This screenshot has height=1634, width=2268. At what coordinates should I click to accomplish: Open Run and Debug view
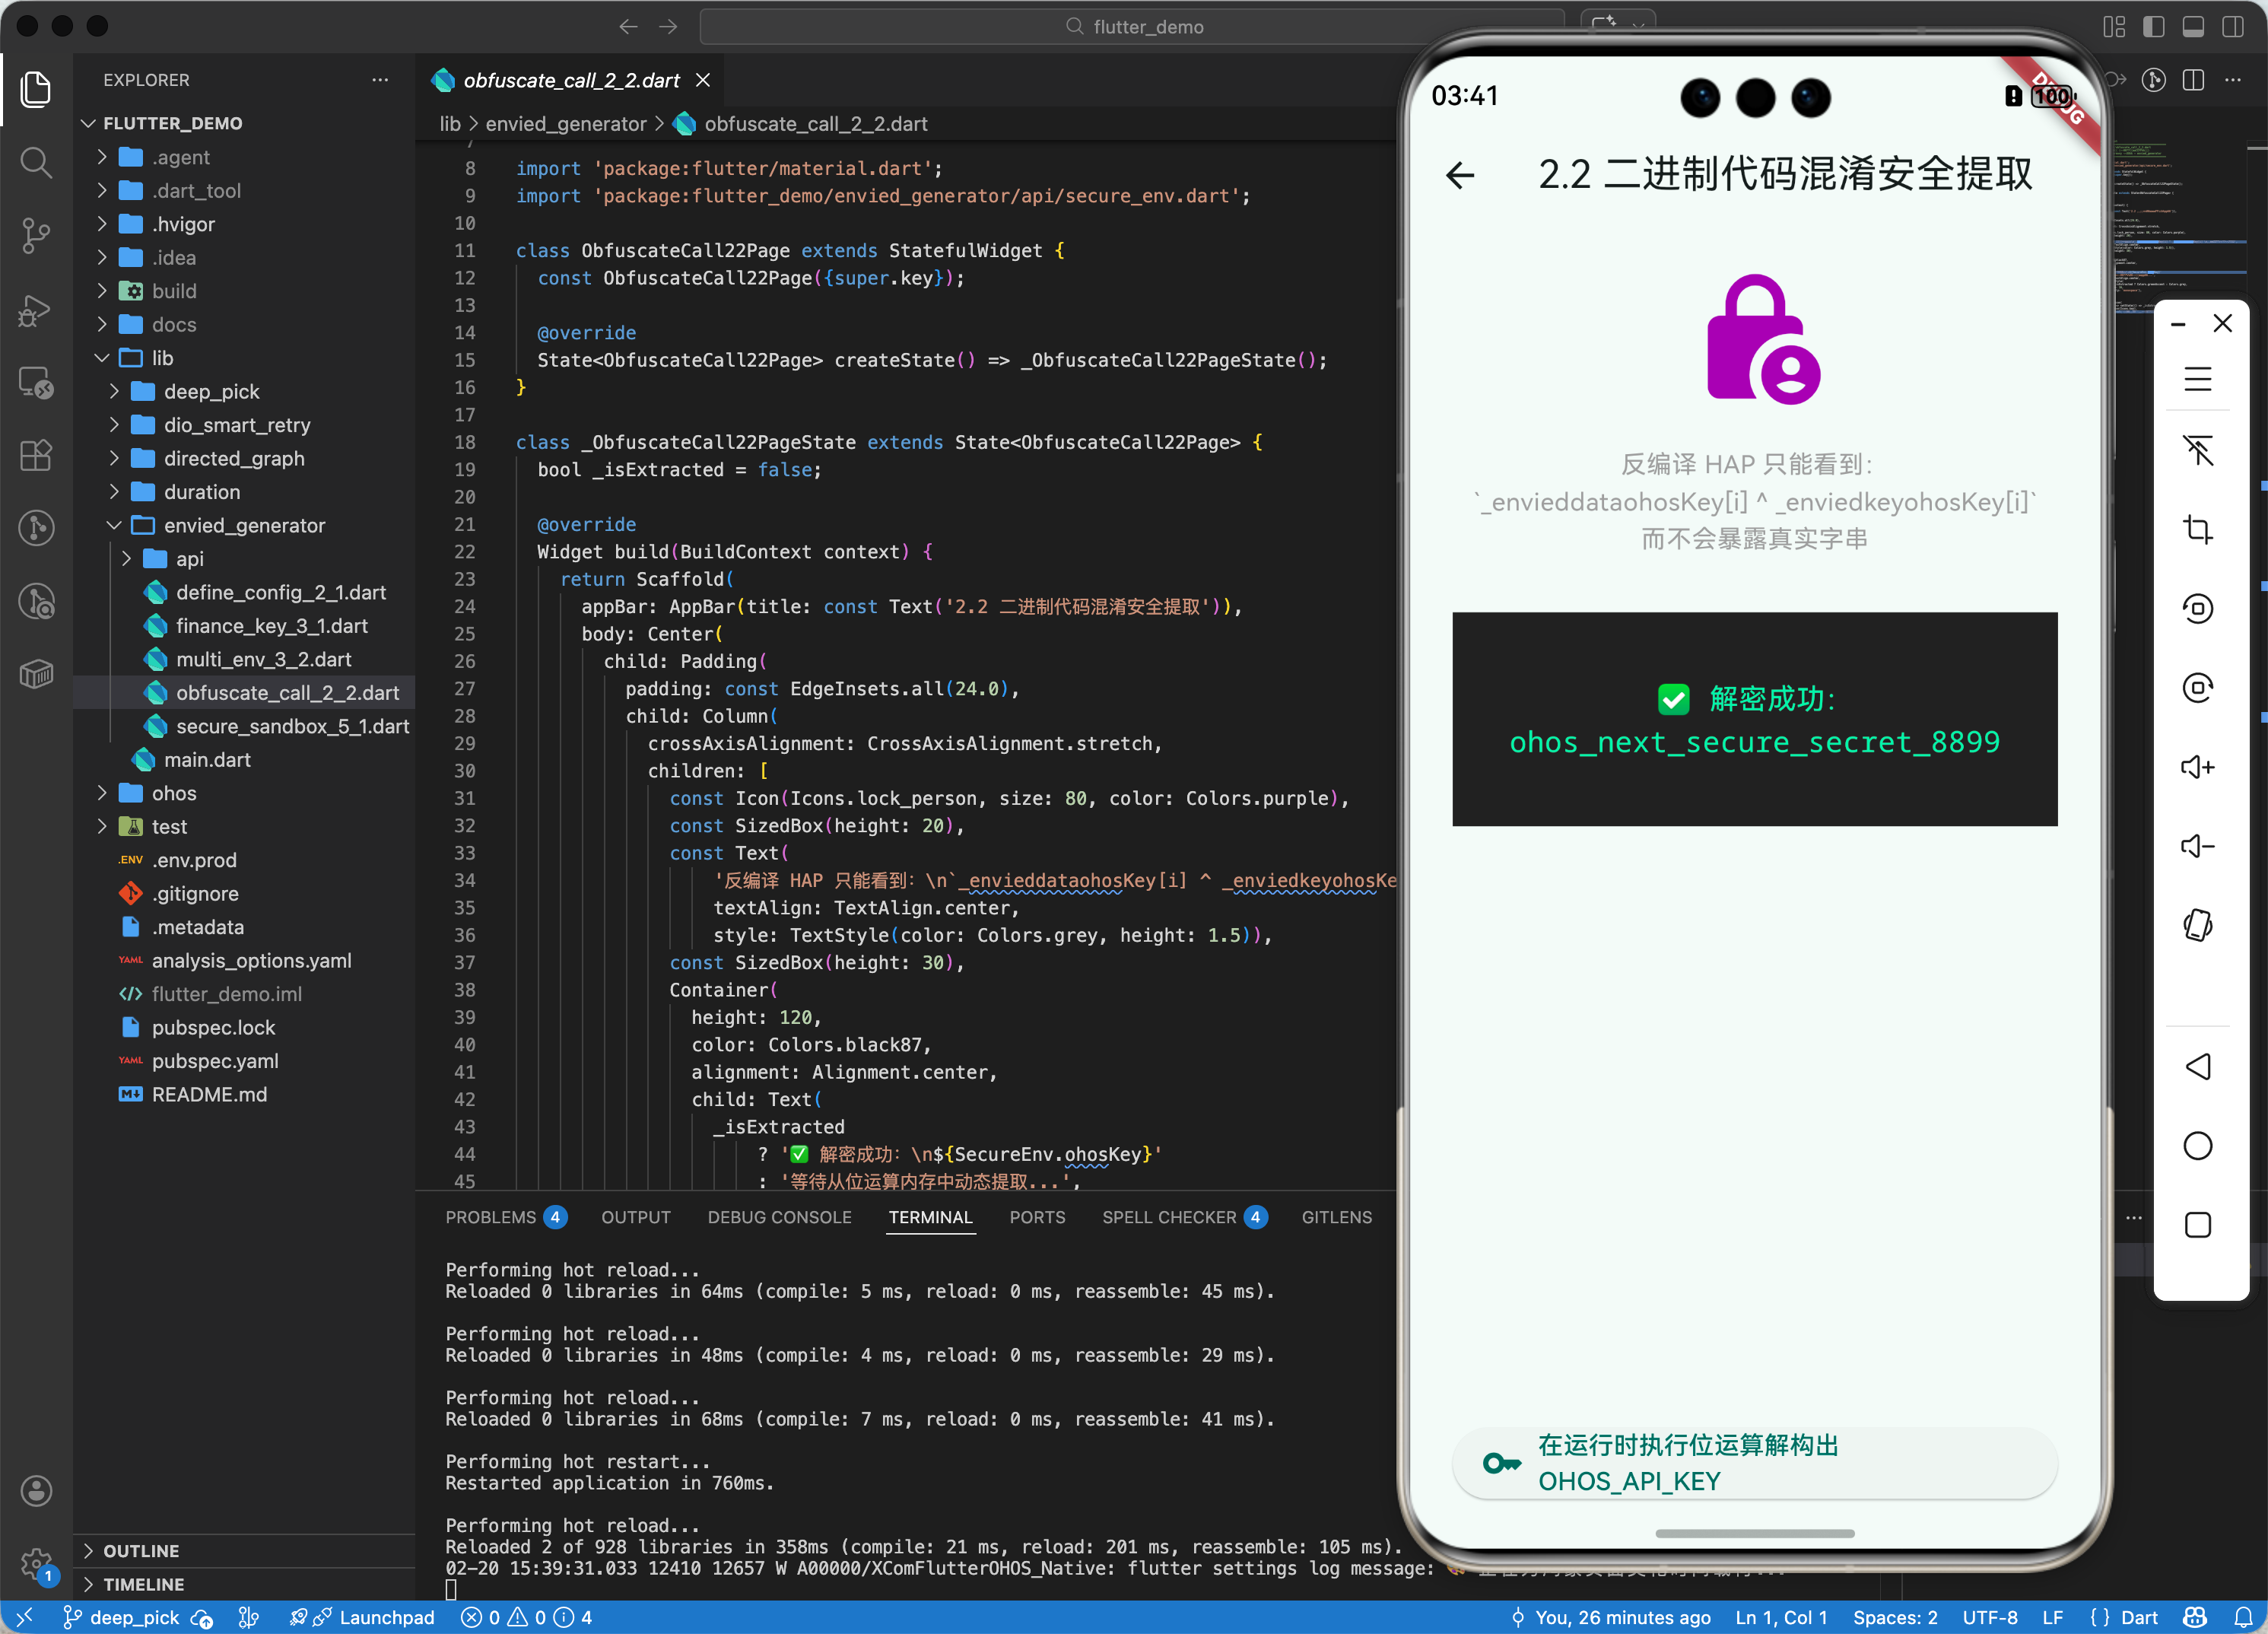[36, 310]
